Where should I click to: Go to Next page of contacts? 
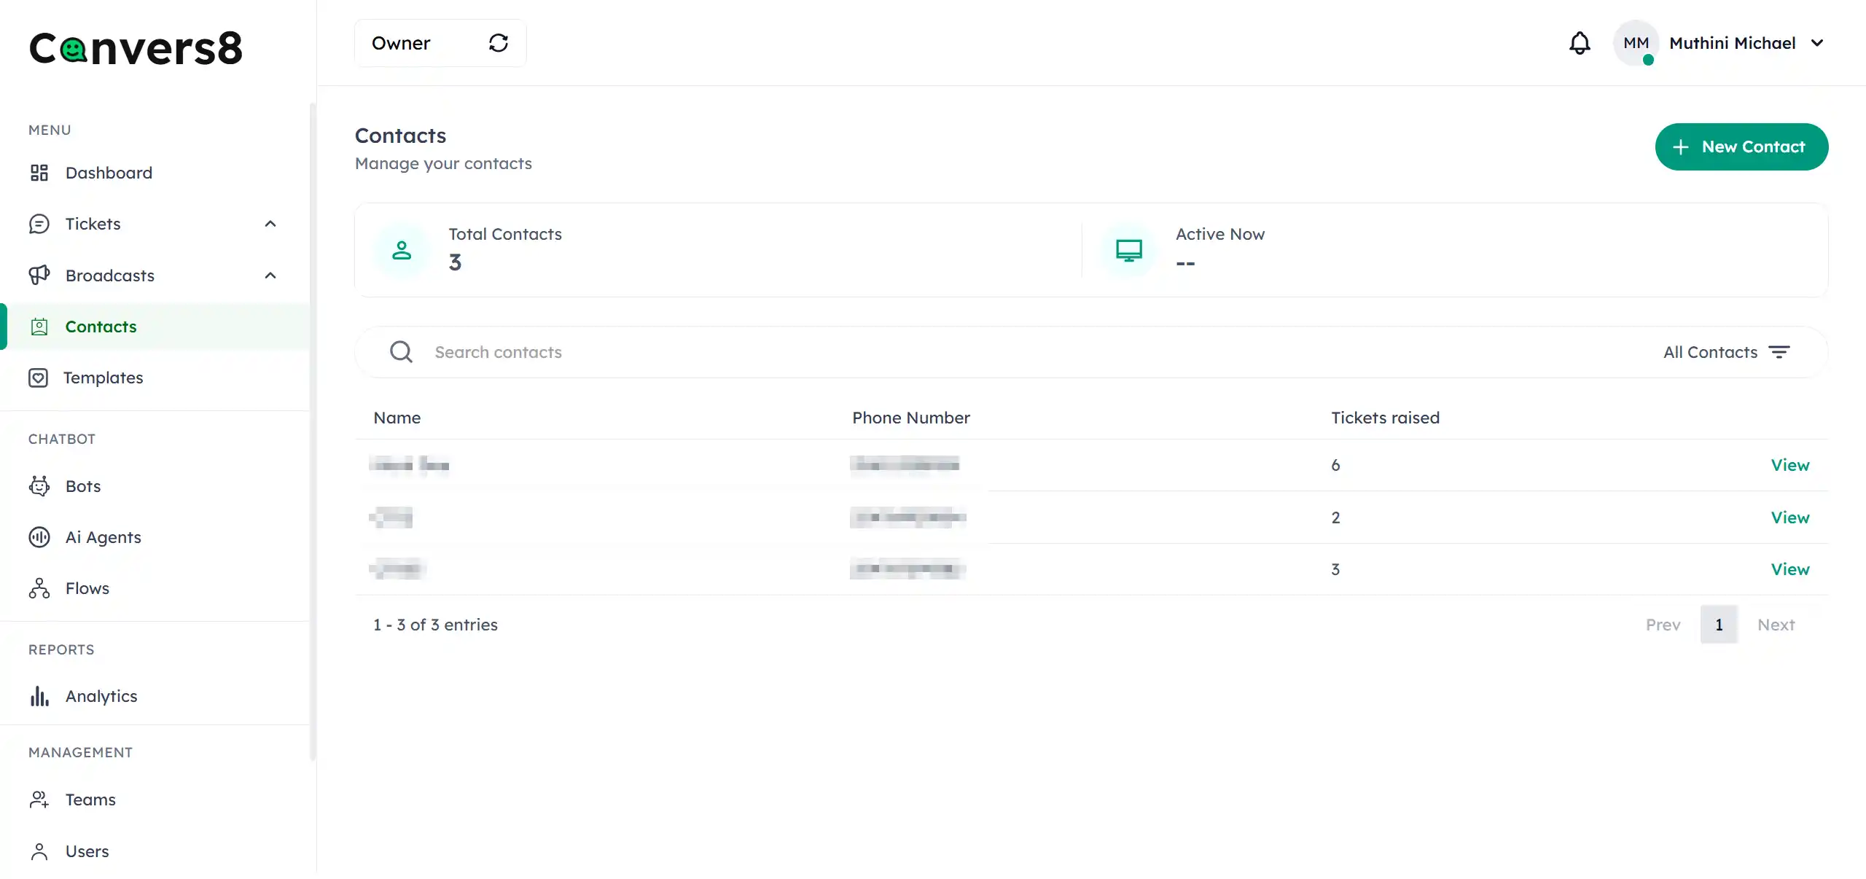[x=1776, y=625]
